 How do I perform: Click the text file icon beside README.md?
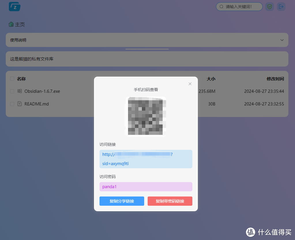[20, 104]
